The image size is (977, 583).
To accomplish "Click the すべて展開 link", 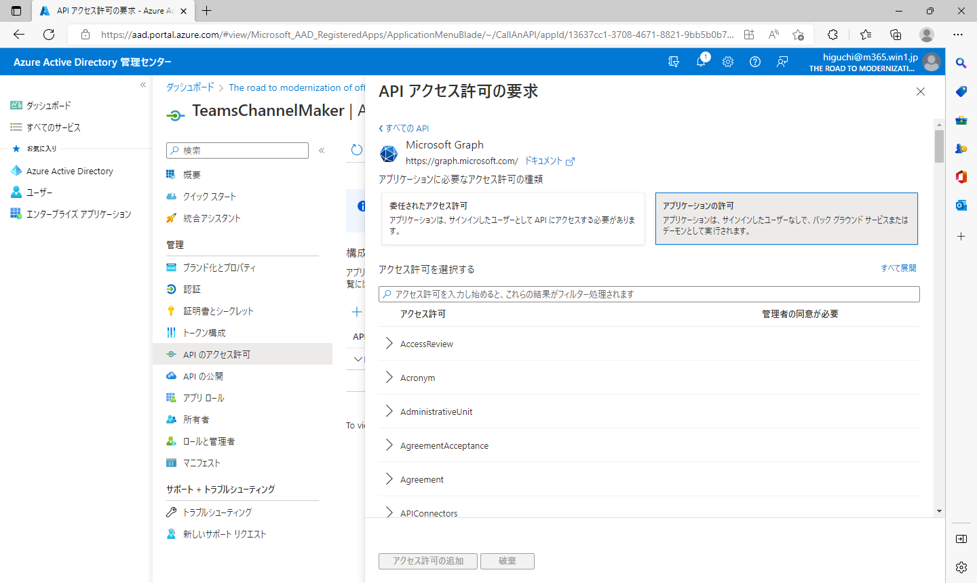I will 898,268.
